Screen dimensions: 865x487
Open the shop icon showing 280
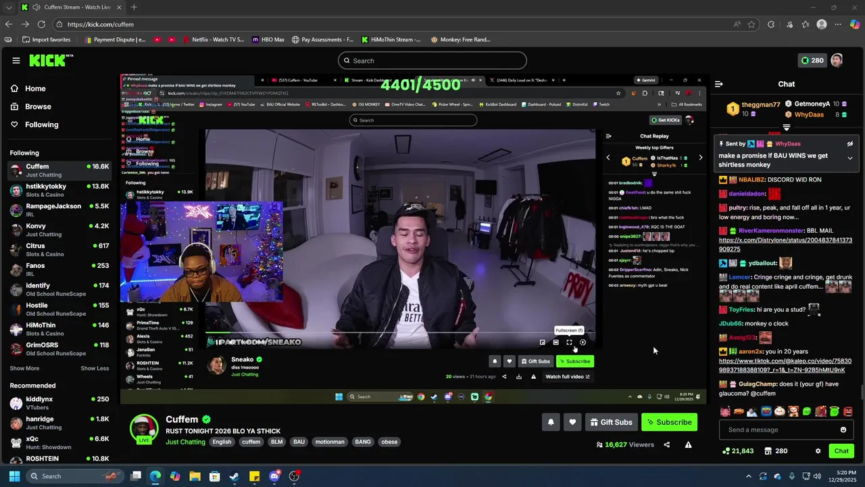pos(775,451)
